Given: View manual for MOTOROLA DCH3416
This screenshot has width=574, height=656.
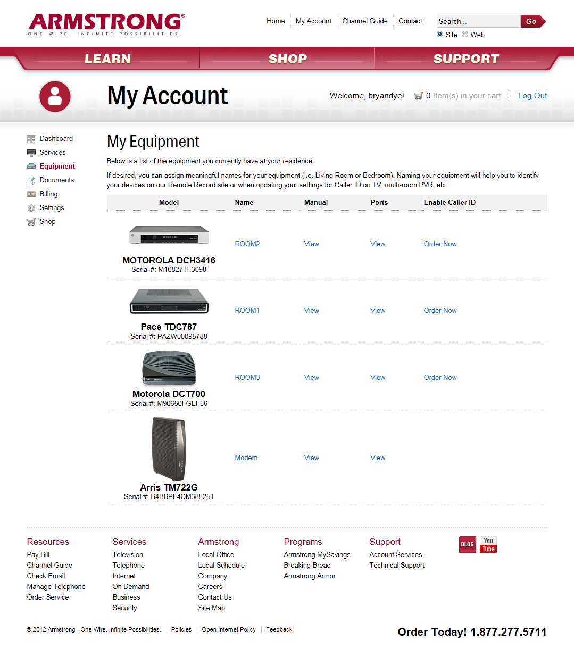Looking at the screenshot, I should tap(312, 244).
